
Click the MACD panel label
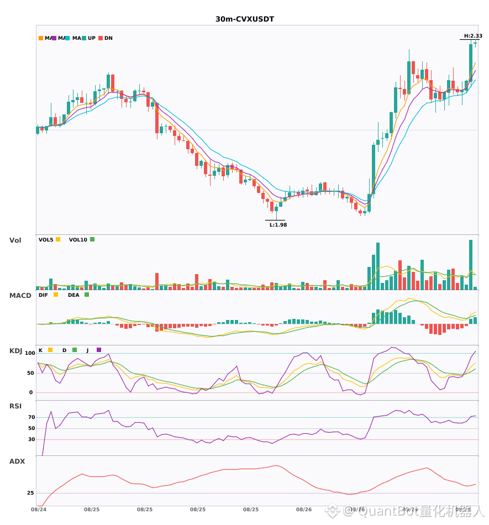coord(20,296)
